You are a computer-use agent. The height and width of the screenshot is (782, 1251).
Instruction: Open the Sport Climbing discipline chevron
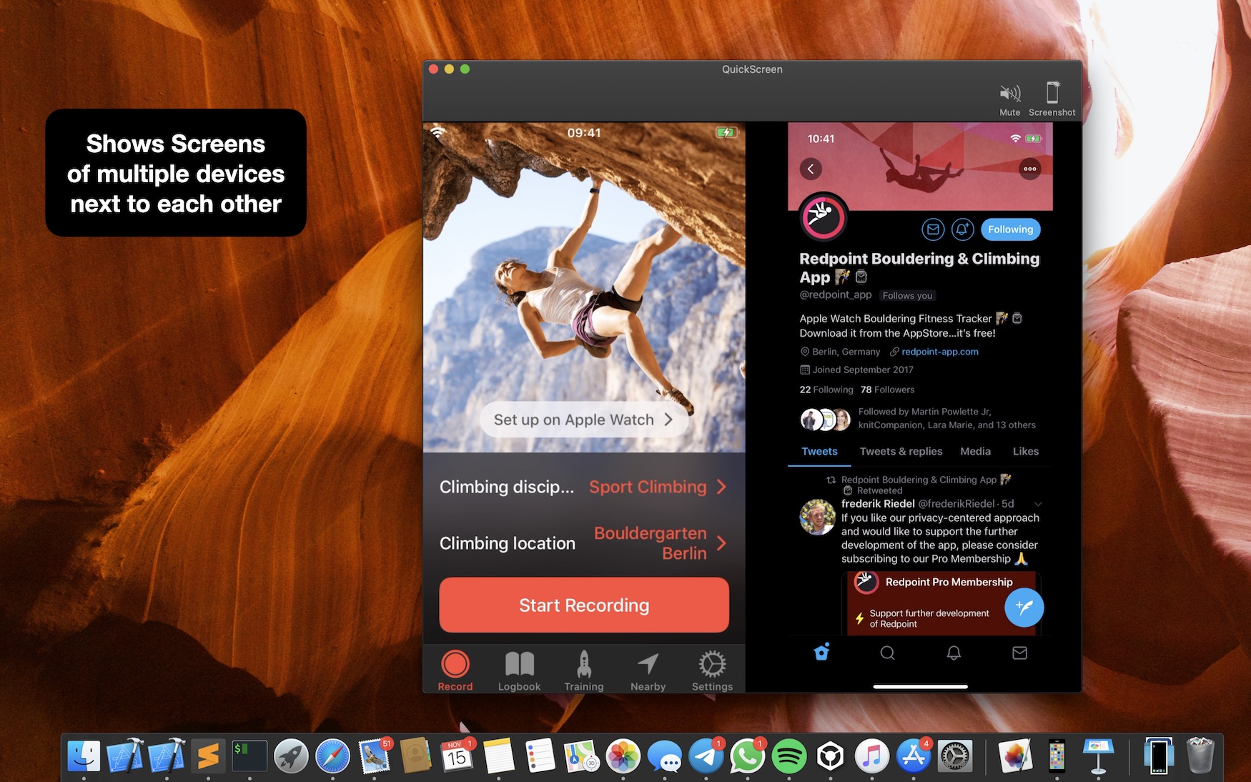(x=721, y=487)
